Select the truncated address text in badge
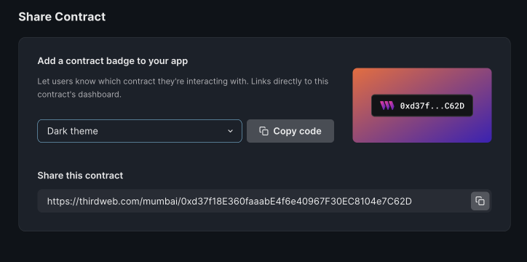 coord(432,106)
